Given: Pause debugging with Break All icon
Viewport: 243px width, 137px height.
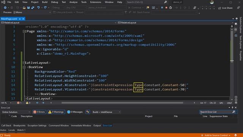Looking at the screenshot, I should pyautogui.click(x=162, y=8).
